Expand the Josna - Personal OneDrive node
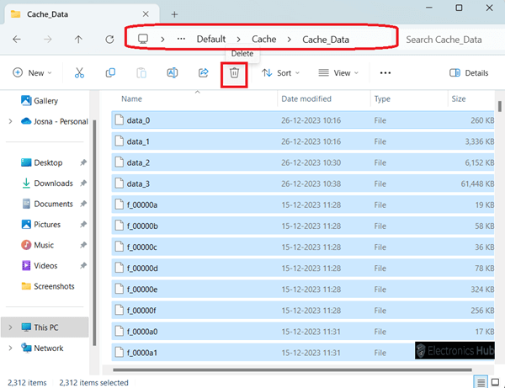The width and height of the screenshot is (505, 388). pos(10,121)
